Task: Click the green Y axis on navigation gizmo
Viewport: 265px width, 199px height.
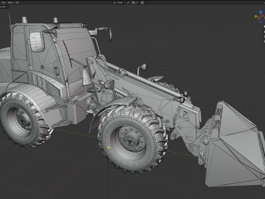Action: coord(256,17)
